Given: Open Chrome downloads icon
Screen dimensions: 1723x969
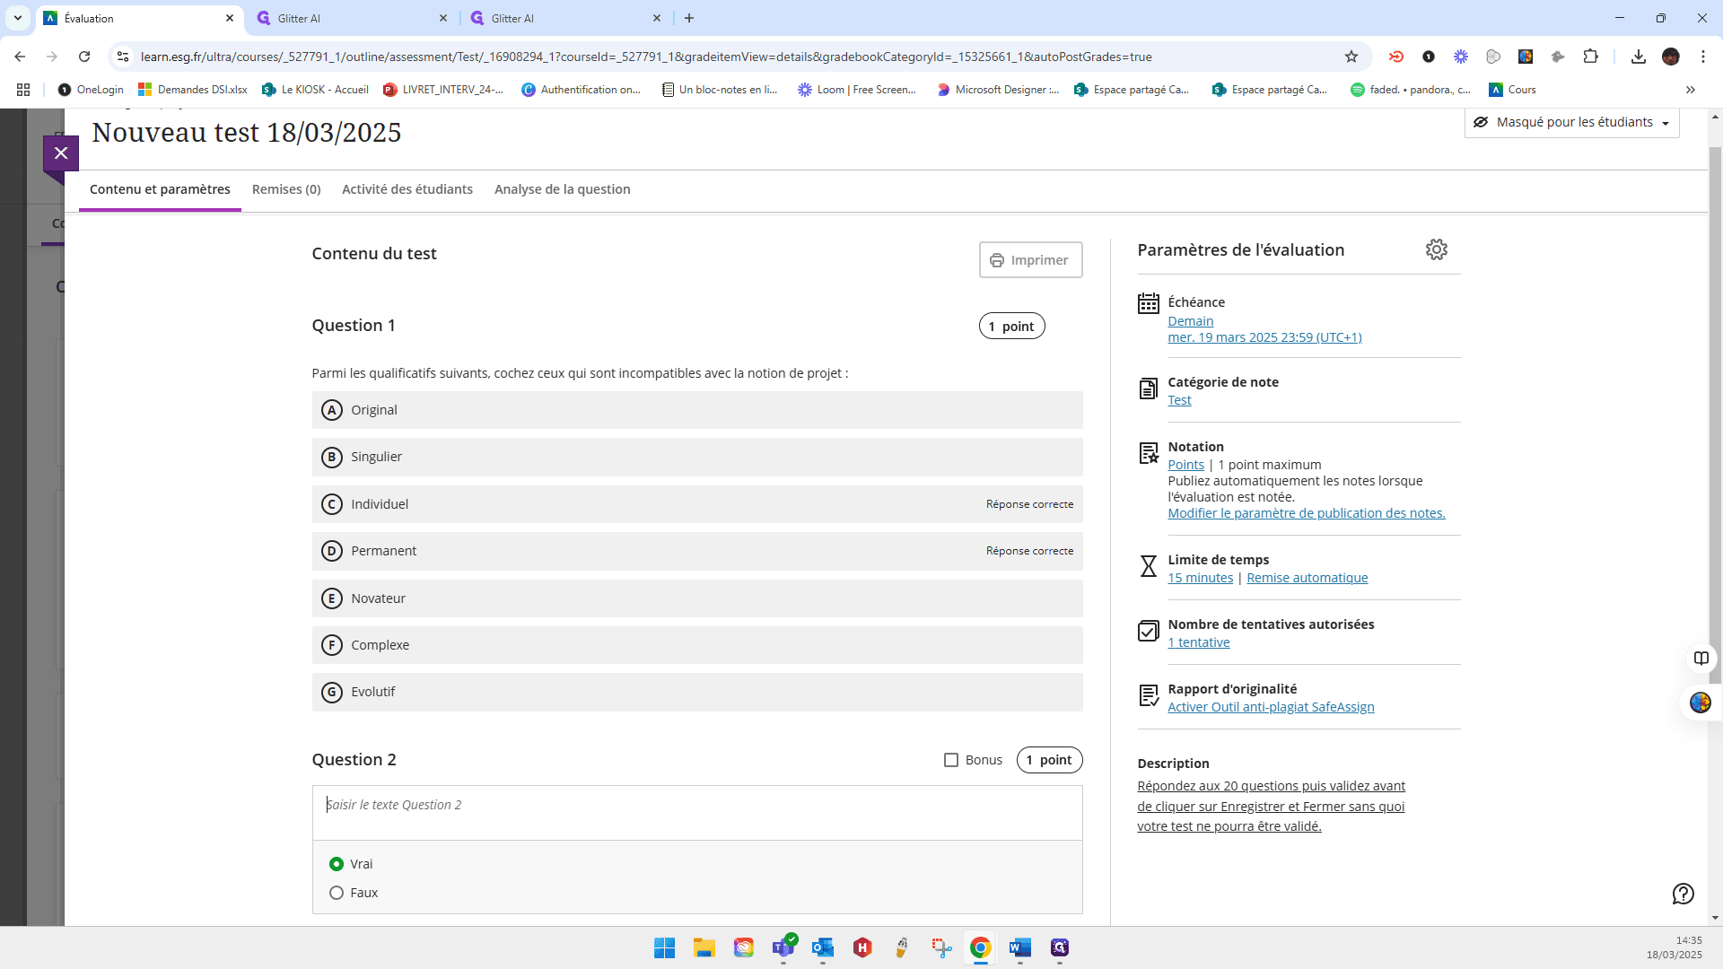Looking at the screenshot, I should point(1638,57).
